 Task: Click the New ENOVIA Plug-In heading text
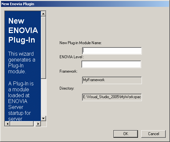pos(23,30)
